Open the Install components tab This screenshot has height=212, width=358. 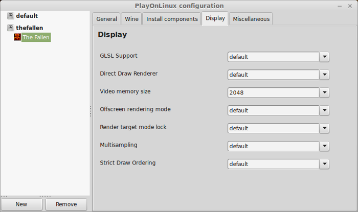pyautogui.click(x=172, y=19)
